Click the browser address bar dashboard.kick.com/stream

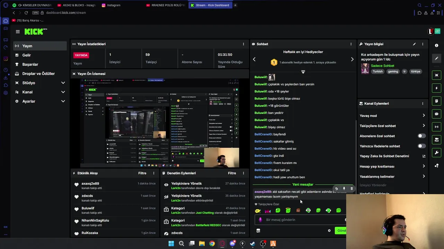click(66, 13)
